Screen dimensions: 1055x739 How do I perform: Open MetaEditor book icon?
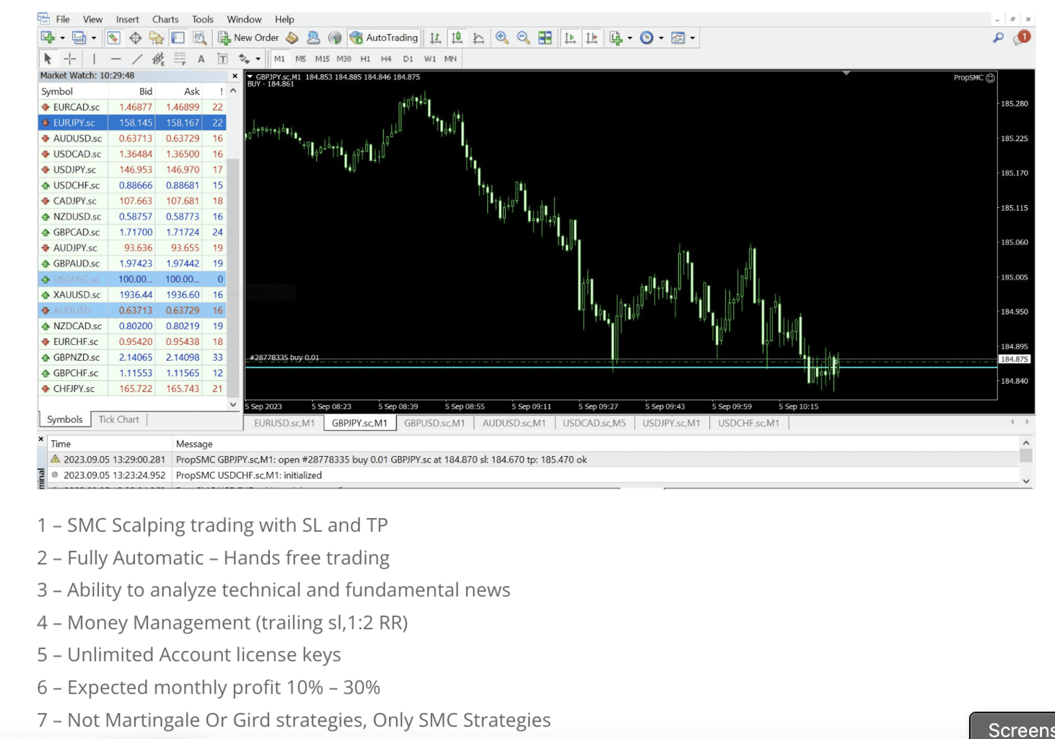(x=292, y=38)
